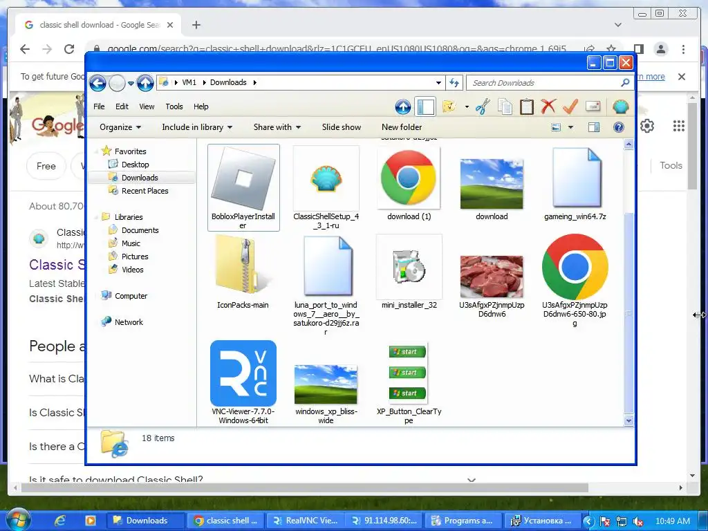Viewport: 708px width, 531px height.
Task: Select the XP_Button_ClearType image
Action: click(x=409, y=382)
